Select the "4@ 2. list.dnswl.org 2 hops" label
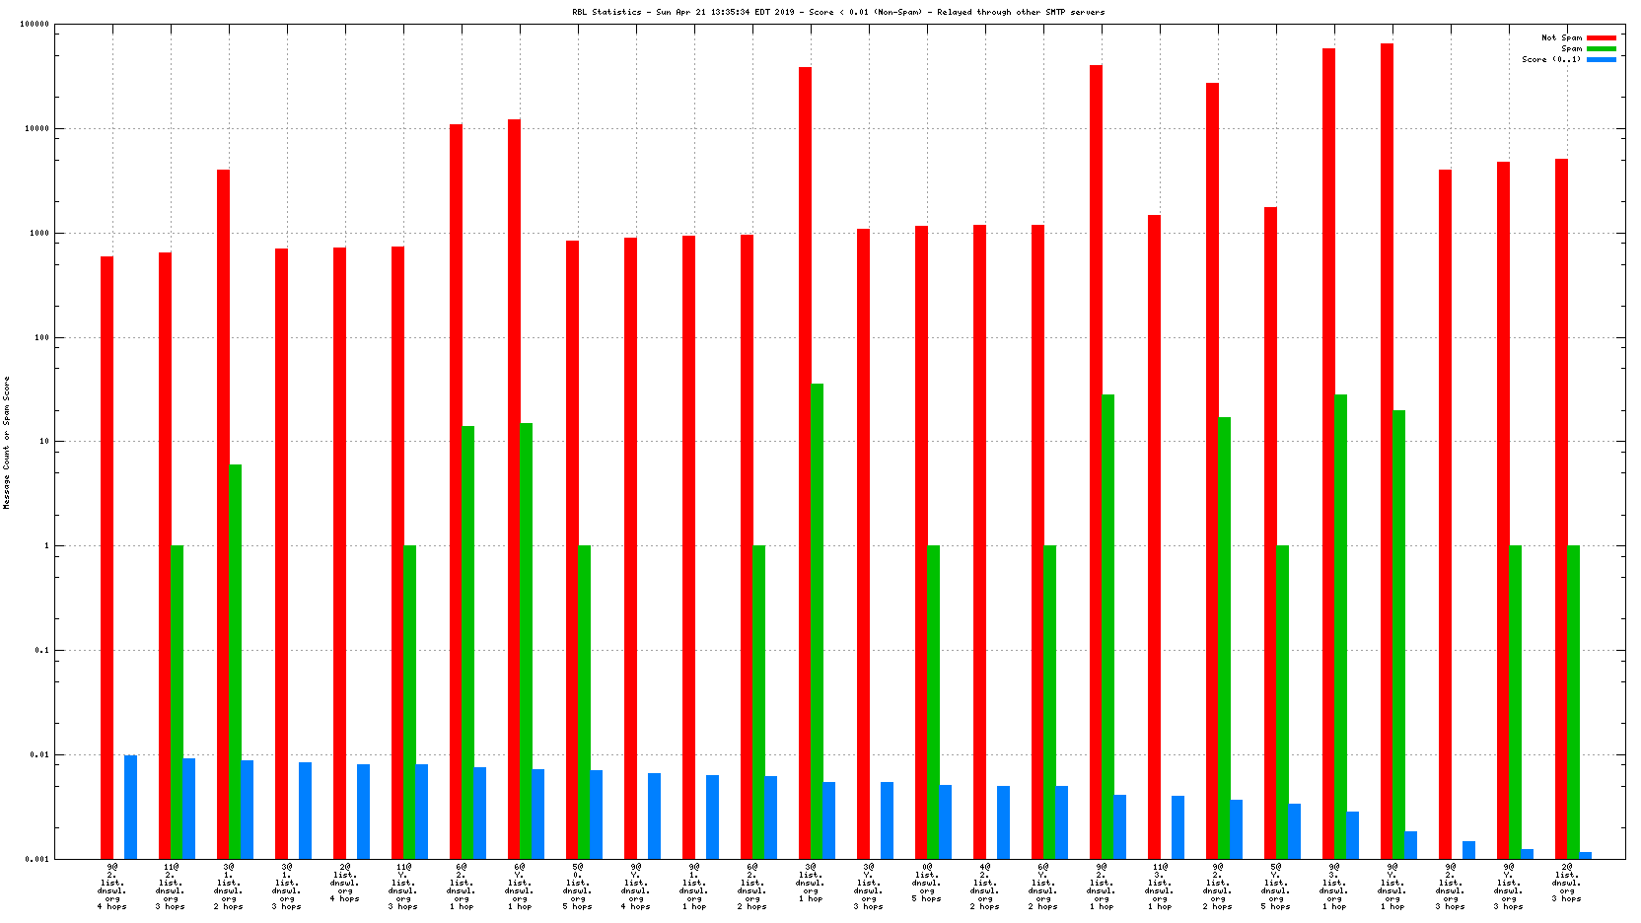The height and width of the screenshot is (923, 1641). 985,887
